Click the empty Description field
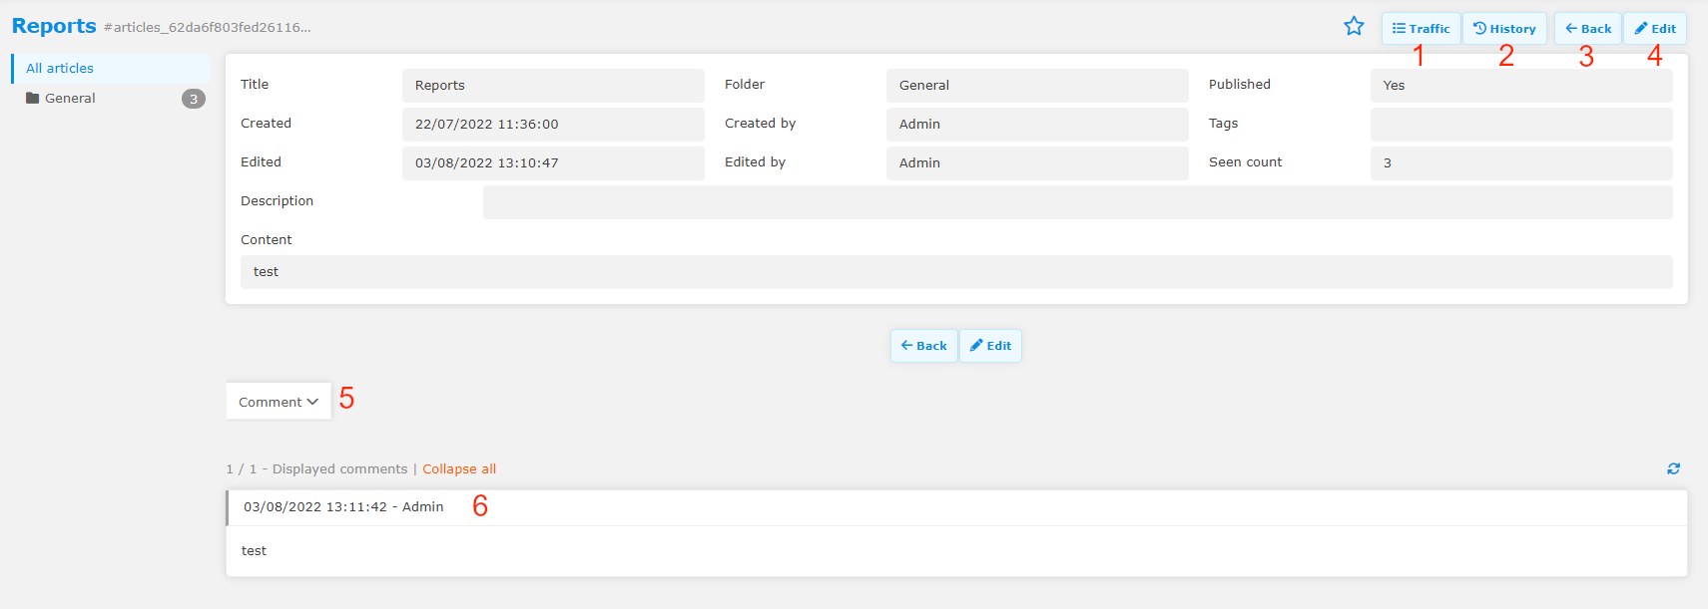Image resolution: width=1708 pixels, height=609 pixels. point(1077,202)
